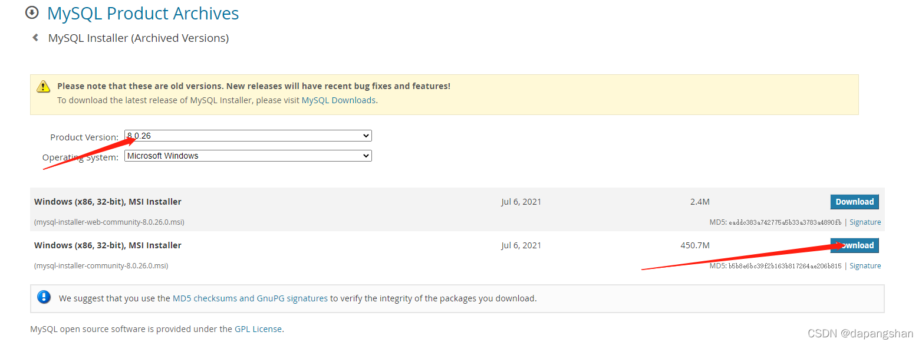
Task: Download the 450.7M community MSI installer
Action: [854, 245]
